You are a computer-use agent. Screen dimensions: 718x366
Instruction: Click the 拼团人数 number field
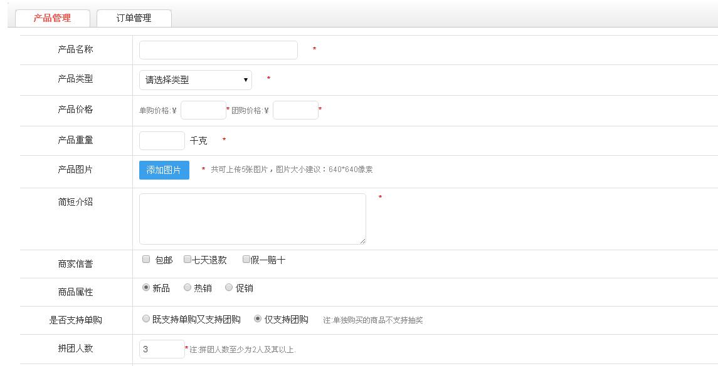[x=162, y=349]
